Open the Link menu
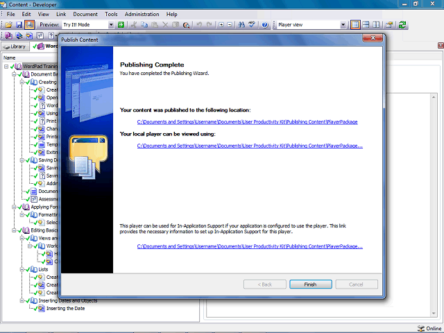 click(61, 14)
